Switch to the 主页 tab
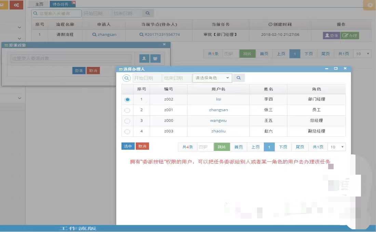The width and height of the screenshot is (376, 232). click(x=39, y=4)
